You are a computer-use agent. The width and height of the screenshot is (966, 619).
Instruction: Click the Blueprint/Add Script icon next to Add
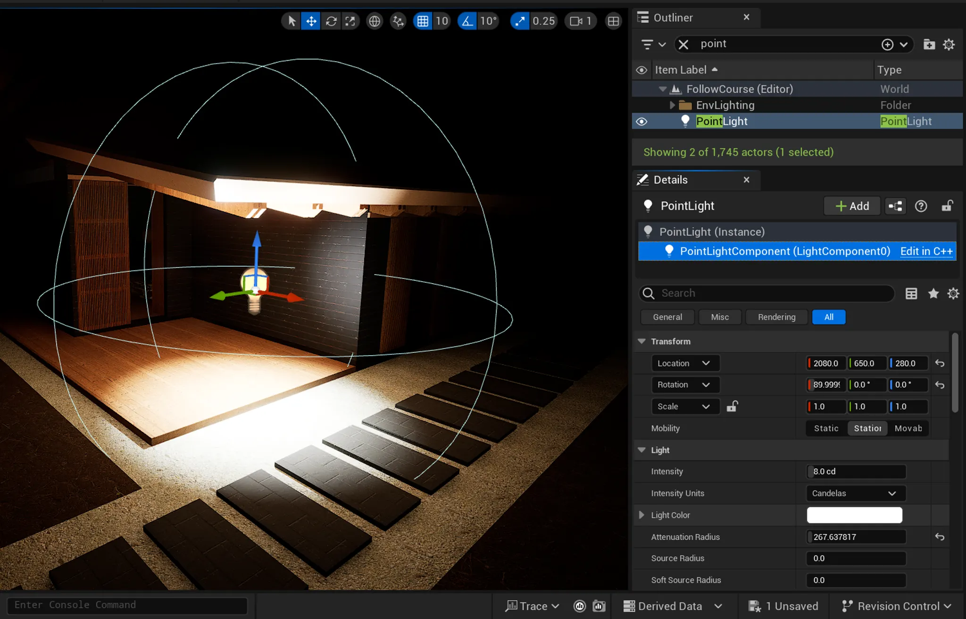tap(895, 206)
